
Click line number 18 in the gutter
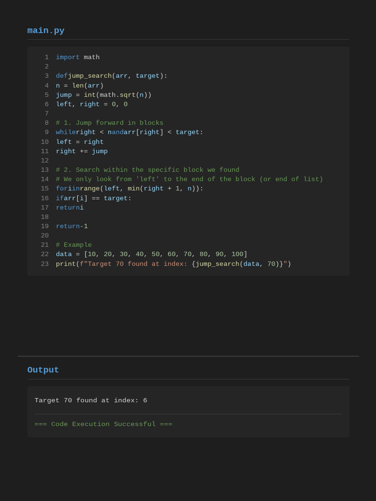pyautogui.click(x=45, y=217)
